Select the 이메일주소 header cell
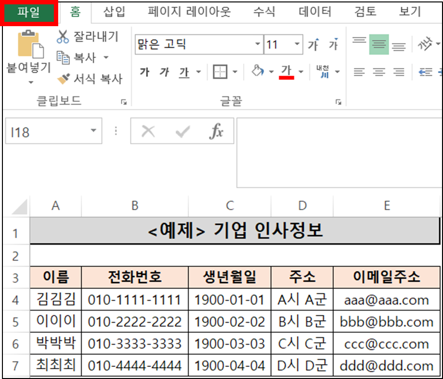Image resolution: width=443 pixels, height=379 pixels. (387, 277)
